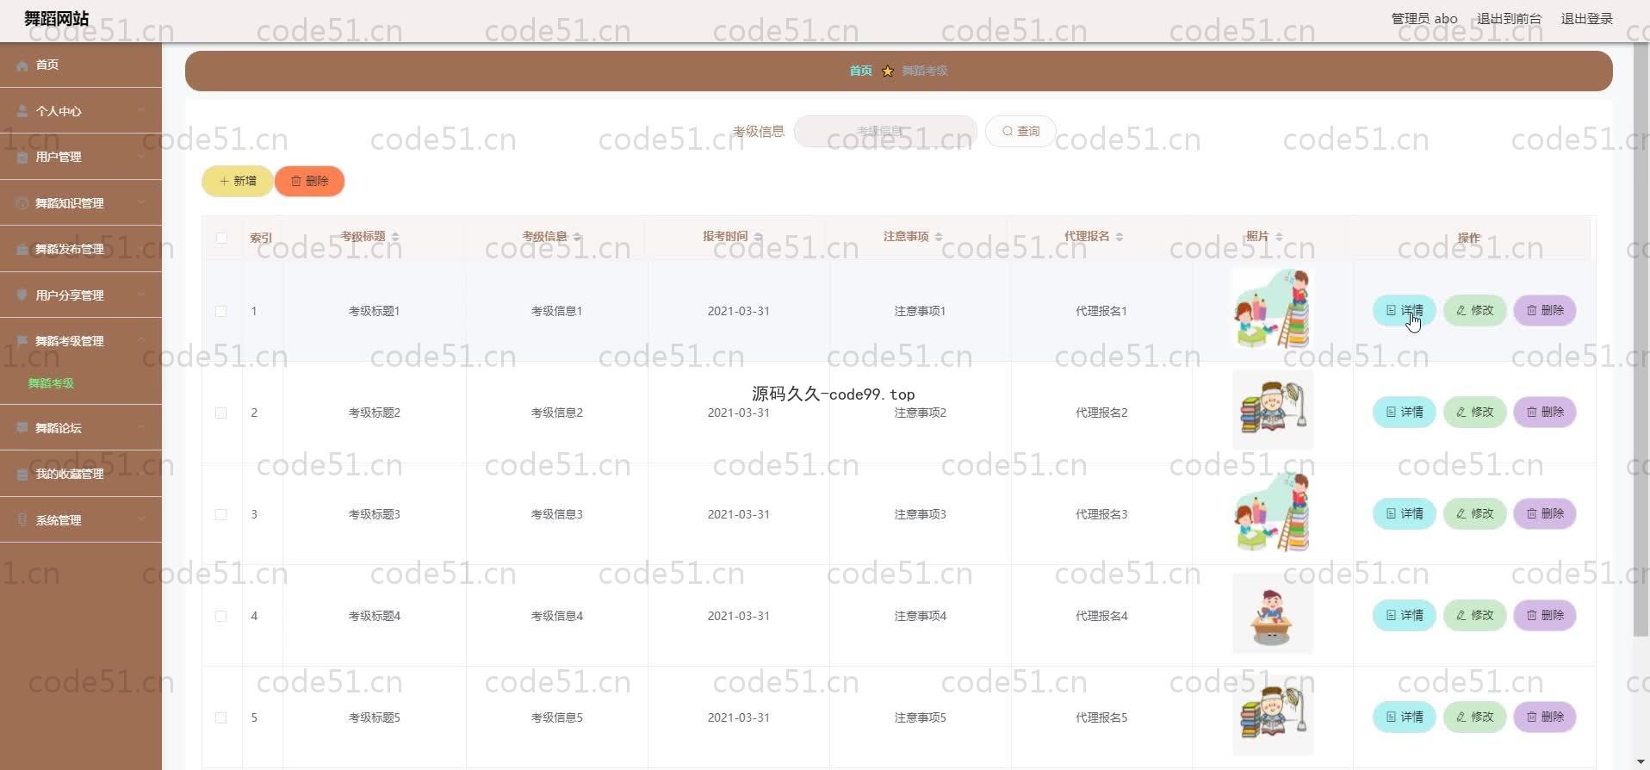The height and width of the screenshot is (770, 1650).
Task: Click the 查询 search button
Action: click(1020, 131)
